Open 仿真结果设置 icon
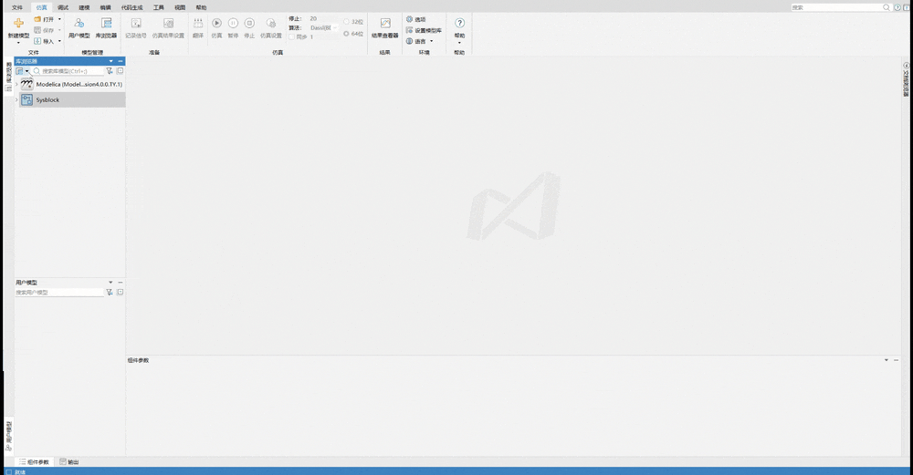913x475 pixels. pyautogui.click(x=168, y=23)
